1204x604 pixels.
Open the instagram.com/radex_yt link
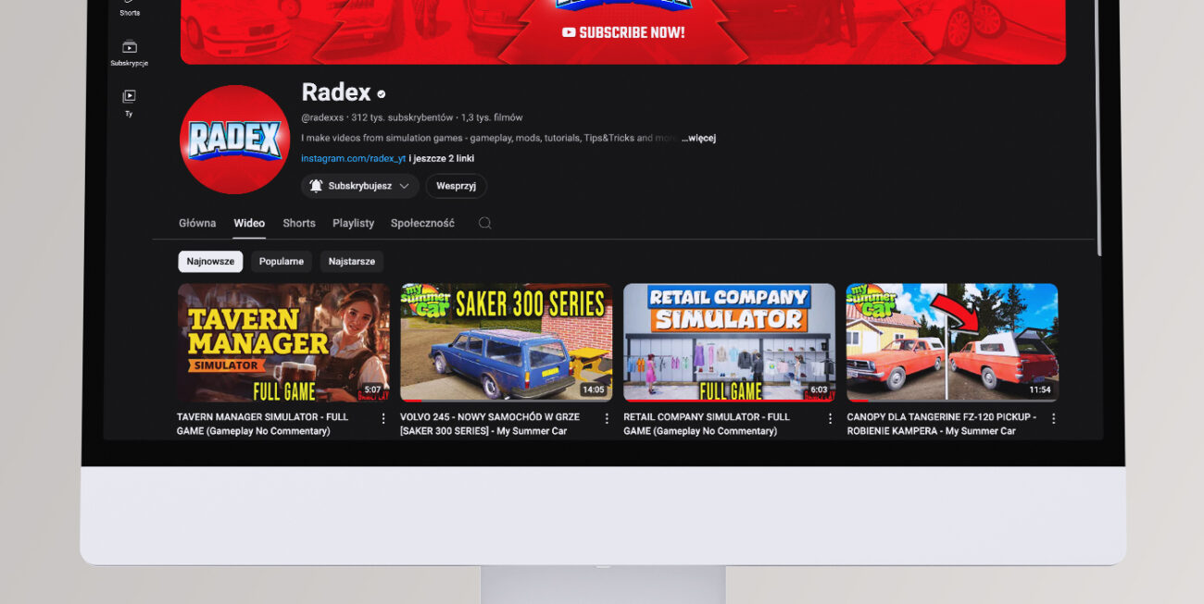tap(353, 158)
